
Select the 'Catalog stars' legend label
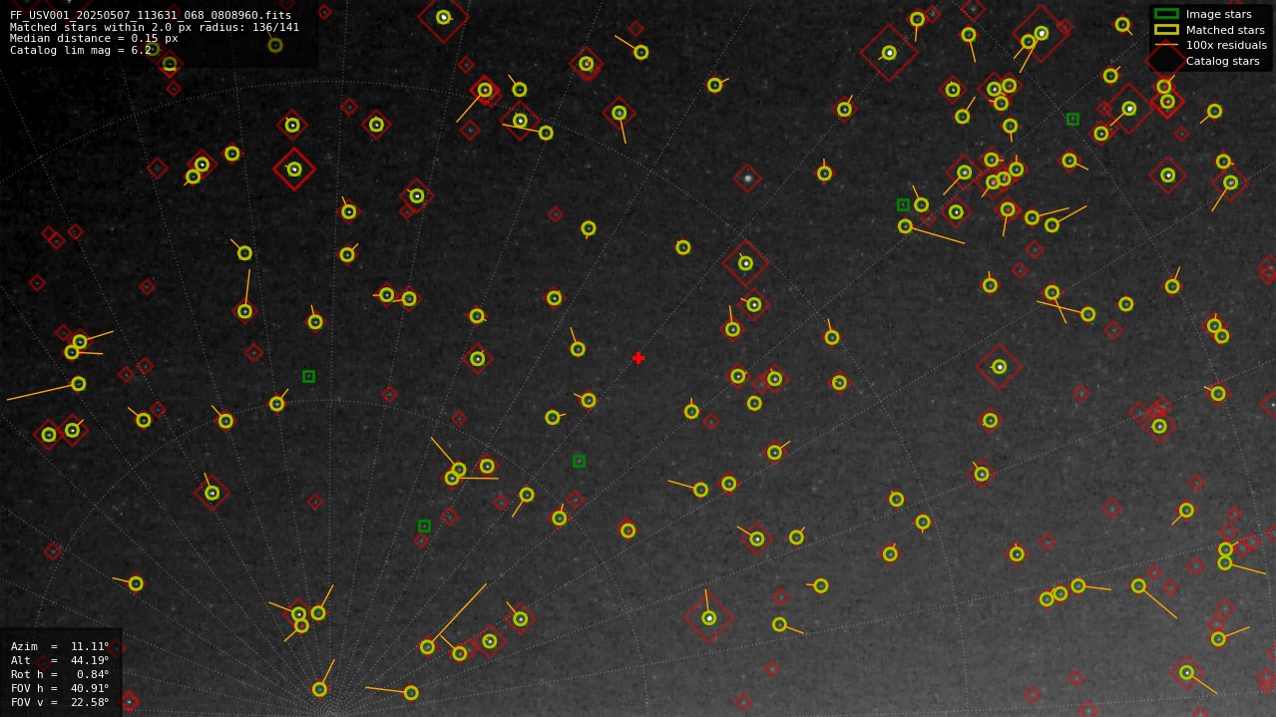pos(1222,61)
